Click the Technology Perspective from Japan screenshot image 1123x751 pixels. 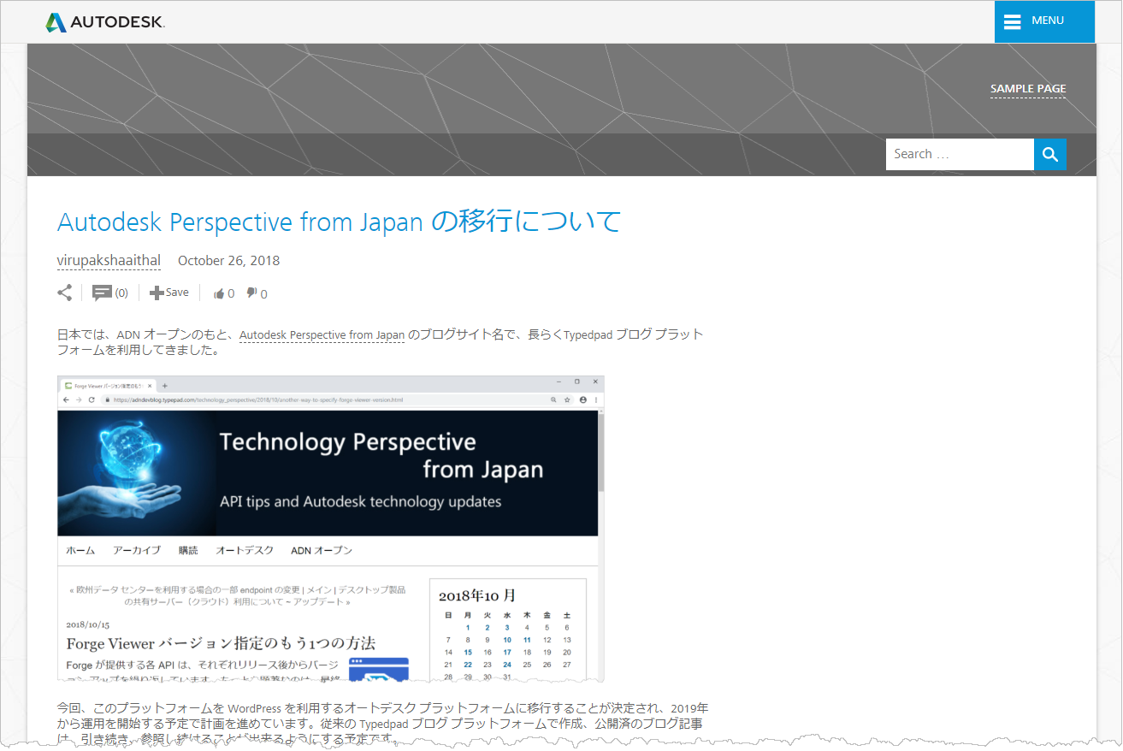pos(331,529)
